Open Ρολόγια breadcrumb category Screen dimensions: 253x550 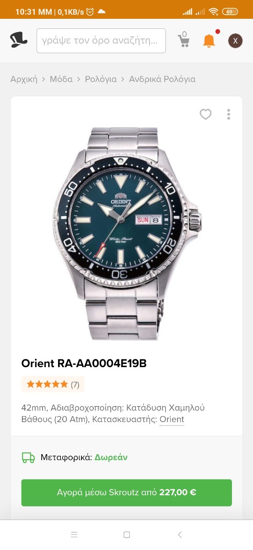[101, 79]
